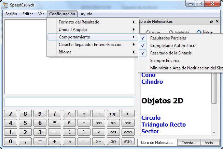Image resolution: width=223 pixels, height=149 pixels.
Task: Close the Libro de Matemáticas panel
Action: pos(217,21)
